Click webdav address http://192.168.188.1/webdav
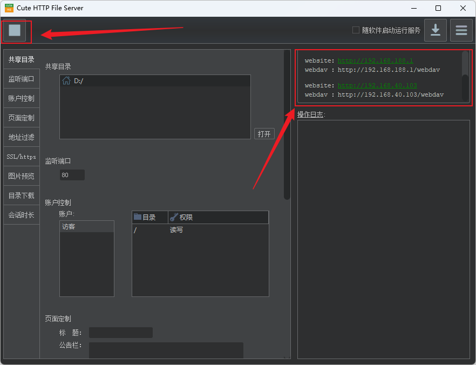This screenshot has height=365, width=476. (x=389, y=70)
